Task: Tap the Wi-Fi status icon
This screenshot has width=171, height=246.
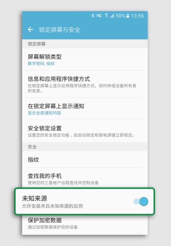Action: click(106, 15)
